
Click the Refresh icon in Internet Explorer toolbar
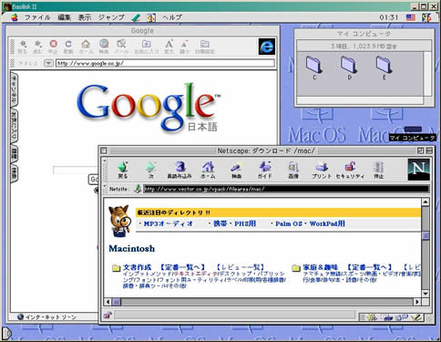coord(68,44)
